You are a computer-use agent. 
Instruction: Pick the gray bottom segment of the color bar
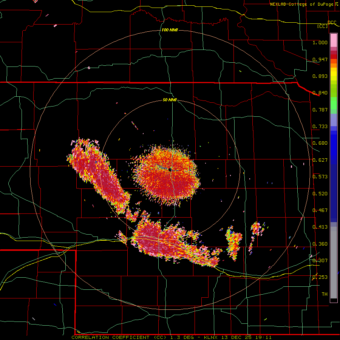[334, 263]
